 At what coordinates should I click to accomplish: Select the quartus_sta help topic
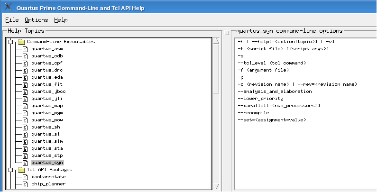click(47, 148)
